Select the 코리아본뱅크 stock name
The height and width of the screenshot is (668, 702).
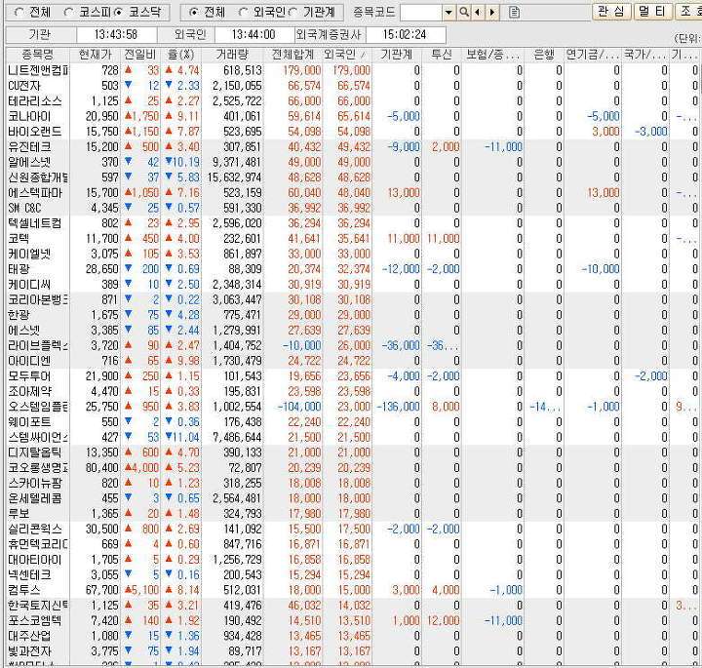pos(38,299)
